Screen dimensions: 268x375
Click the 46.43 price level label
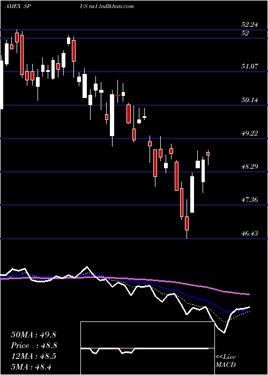[x=250, y=233]
